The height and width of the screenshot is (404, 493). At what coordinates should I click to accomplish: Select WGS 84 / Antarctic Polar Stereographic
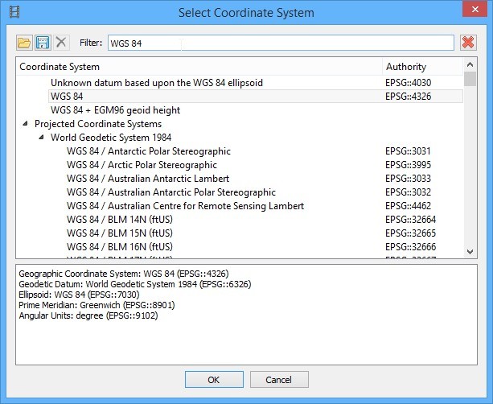(x=149, y=151)
